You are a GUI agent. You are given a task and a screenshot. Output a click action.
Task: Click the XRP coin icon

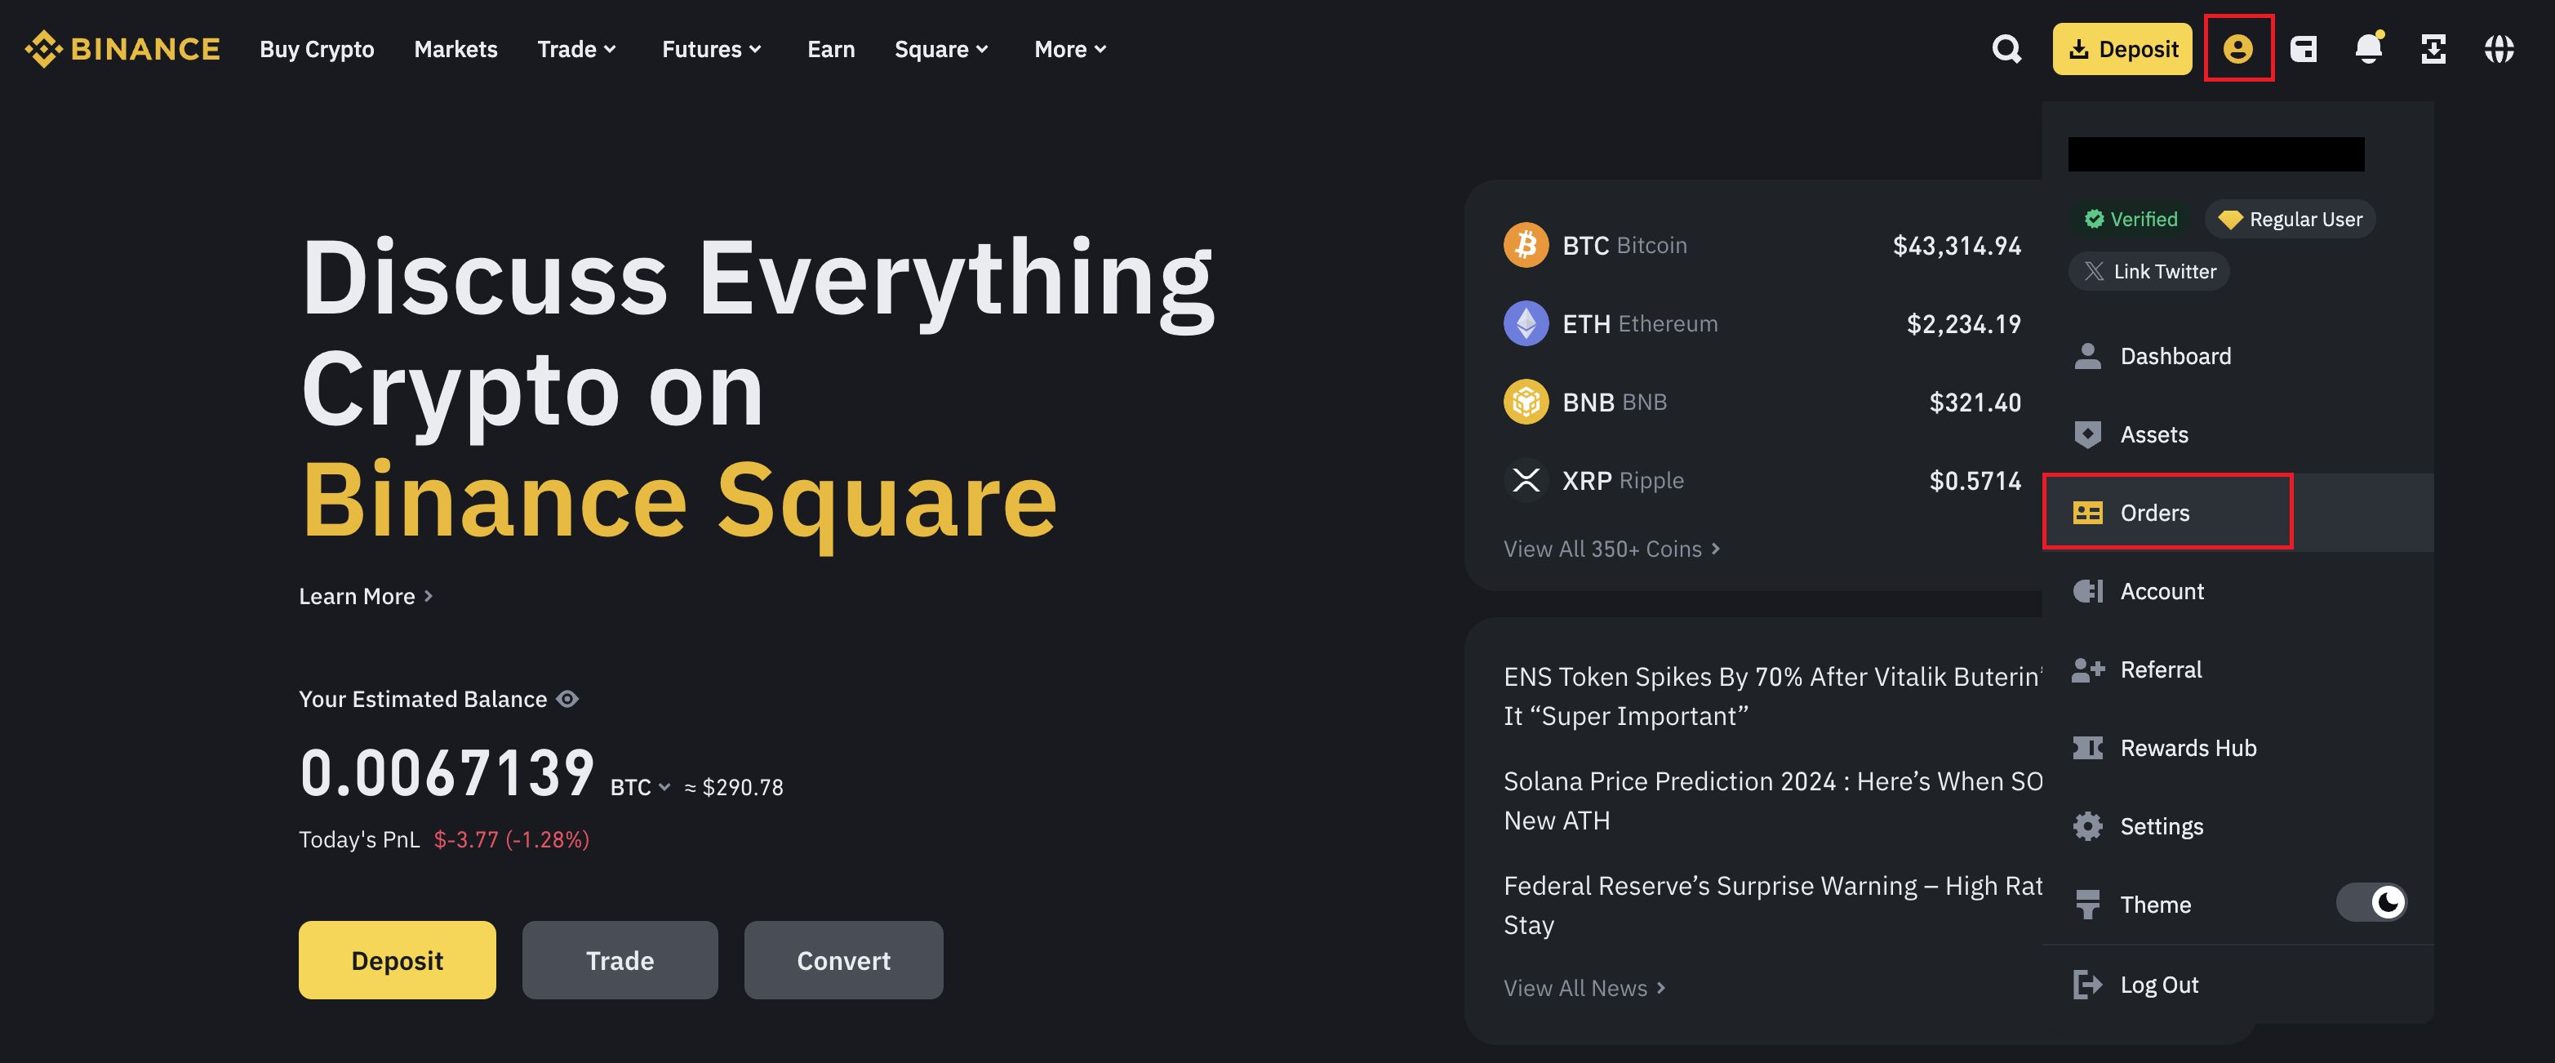(x=1526, y=480)
